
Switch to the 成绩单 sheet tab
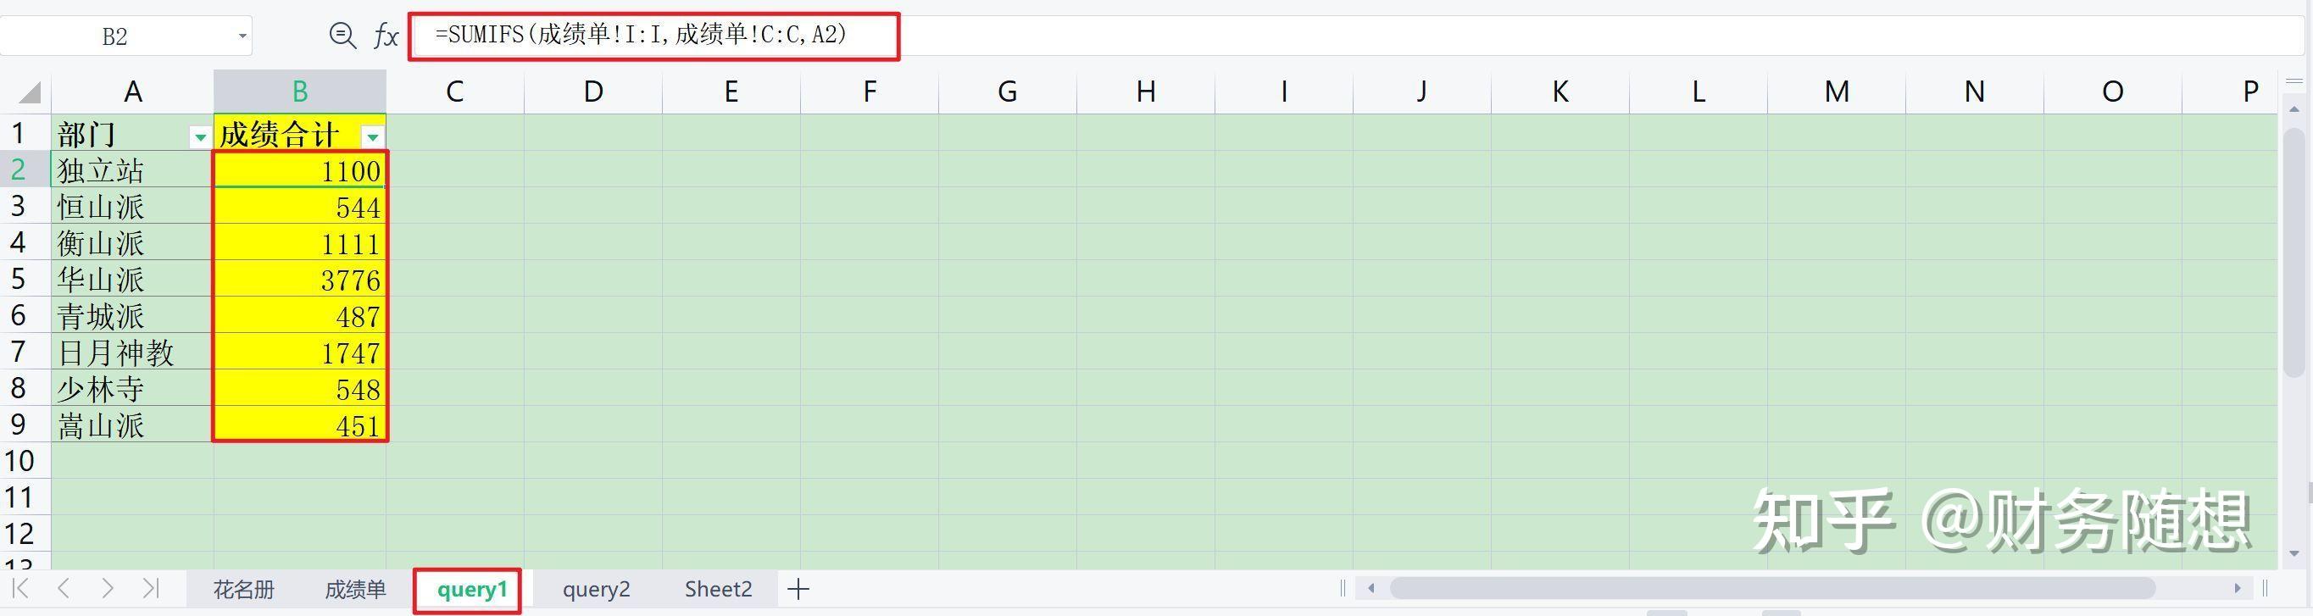(356, 589)
